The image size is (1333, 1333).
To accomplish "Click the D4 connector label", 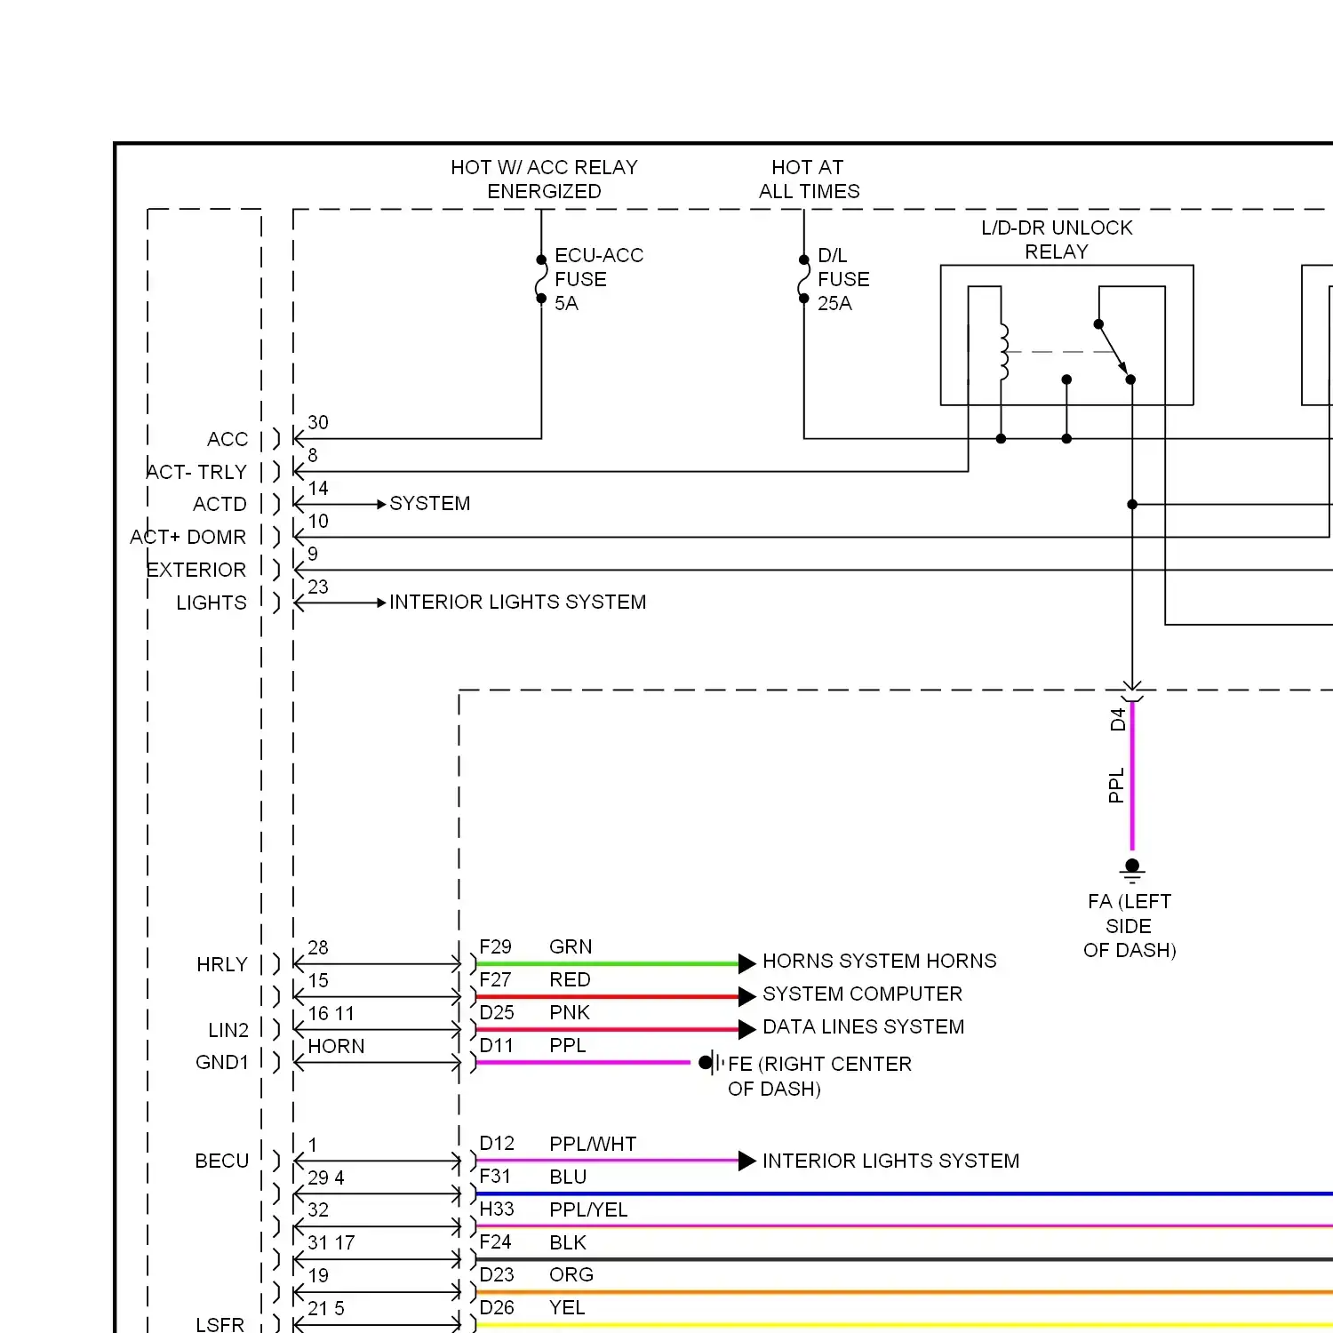I will coord(1118,719).
